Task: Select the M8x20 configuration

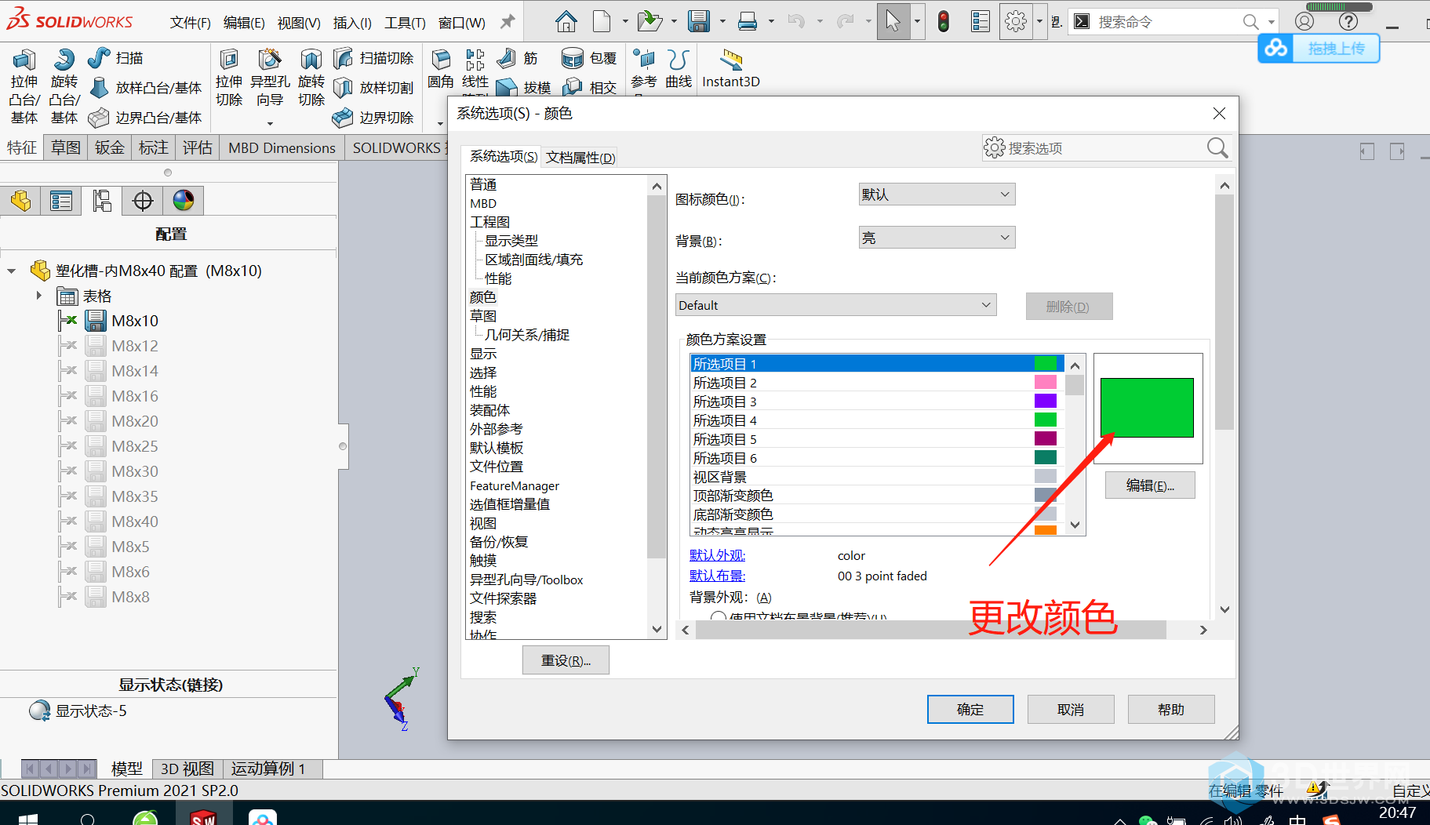Action: (x=135, y=421)
